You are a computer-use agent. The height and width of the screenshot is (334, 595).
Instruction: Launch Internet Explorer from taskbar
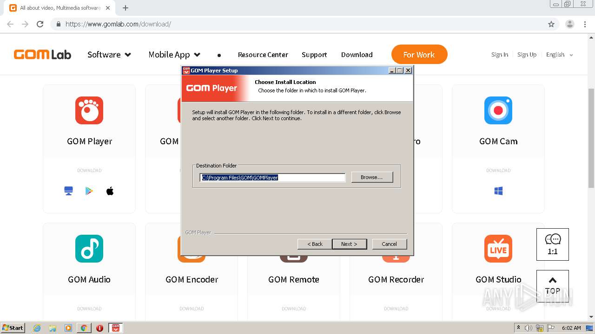37,328
